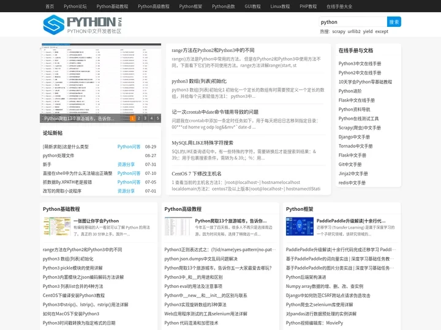Open 10天学会Python零基础教程 link
This screenshot has width=441, height=330.
(365, 82)
